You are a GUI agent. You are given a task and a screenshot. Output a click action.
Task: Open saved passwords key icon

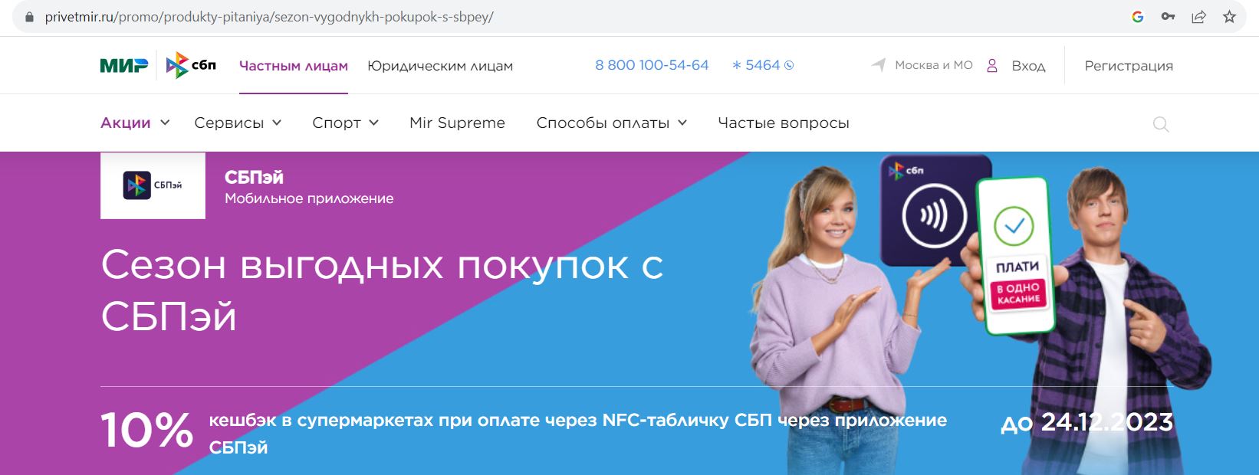[x=1168, y=16]
